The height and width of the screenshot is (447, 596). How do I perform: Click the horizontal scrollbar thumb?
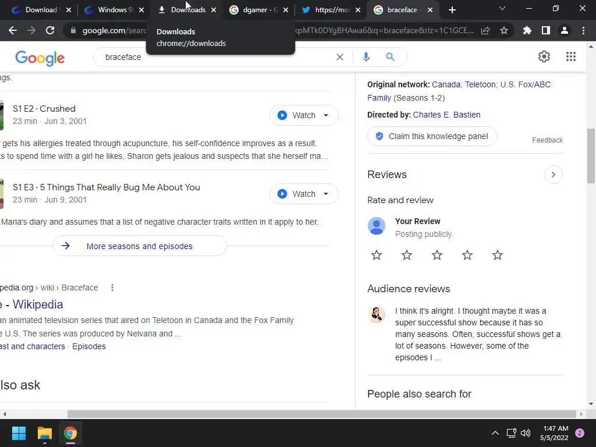point(321,414)
